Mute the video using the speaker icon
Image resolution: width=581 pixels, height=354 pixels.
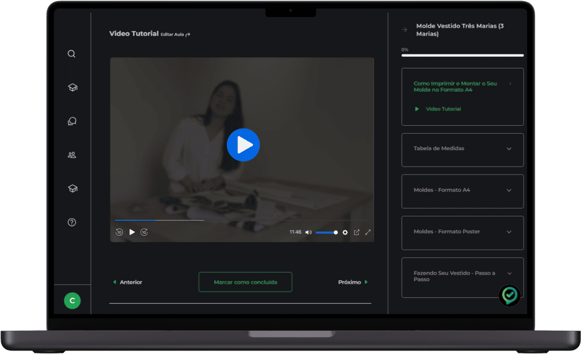tap(308, 232)
